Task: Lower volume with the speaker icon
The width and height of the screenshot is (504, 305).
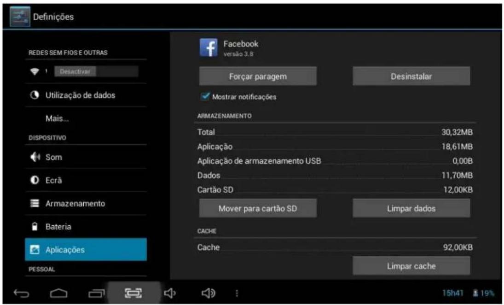Action: 170,293
